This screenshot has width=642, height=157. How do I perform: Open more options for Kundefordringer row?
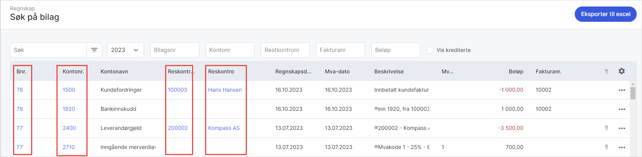coord(622,90)
